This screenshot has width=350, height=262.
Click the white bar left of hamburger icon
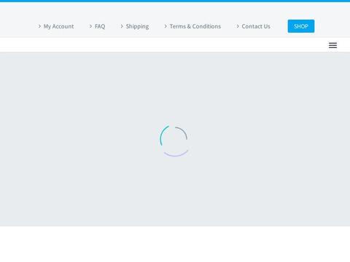click(163, 45)
